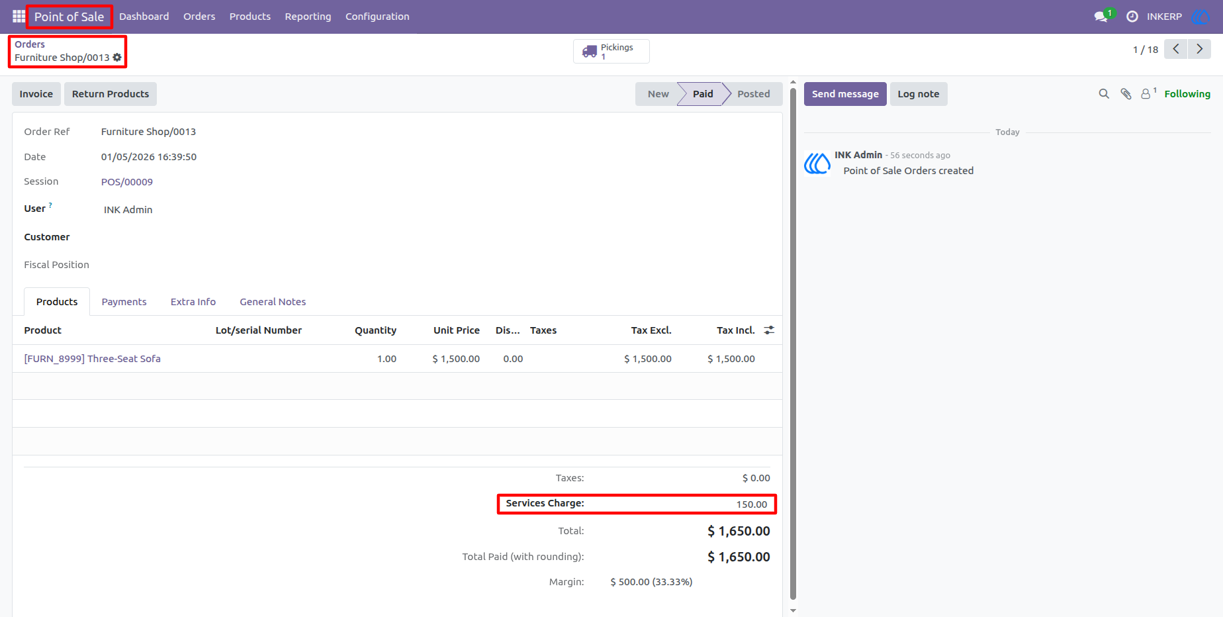The width and height of the screenshot is (1223, 617).
Task: Click the User field help question mark
Action: point(50,205)
